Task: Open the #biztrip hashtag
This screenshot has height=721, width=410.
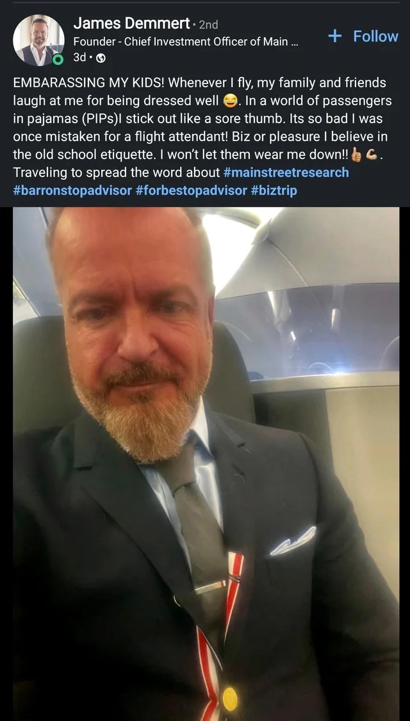Action: (274, 191)
